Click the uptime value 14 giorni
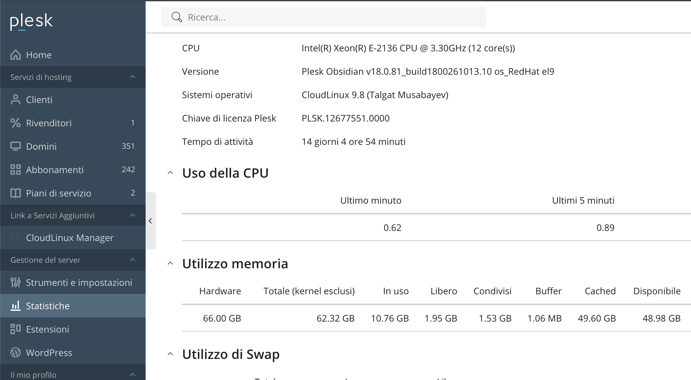The image size is (691, 380). pos(354,142)
